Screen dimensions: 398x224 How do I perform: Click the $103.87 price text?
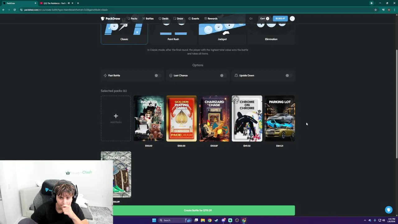[x=214, y=146]
